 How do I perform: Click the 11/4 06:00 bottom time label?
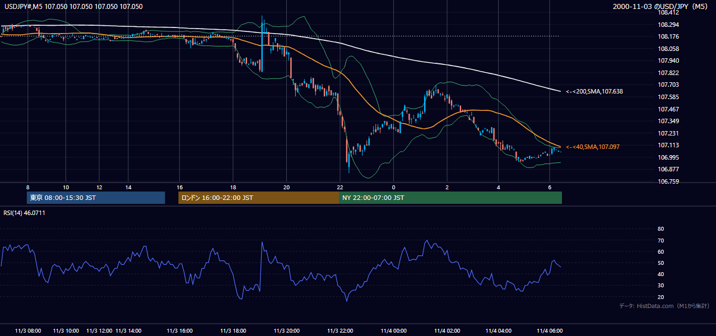tap(550, 331)
